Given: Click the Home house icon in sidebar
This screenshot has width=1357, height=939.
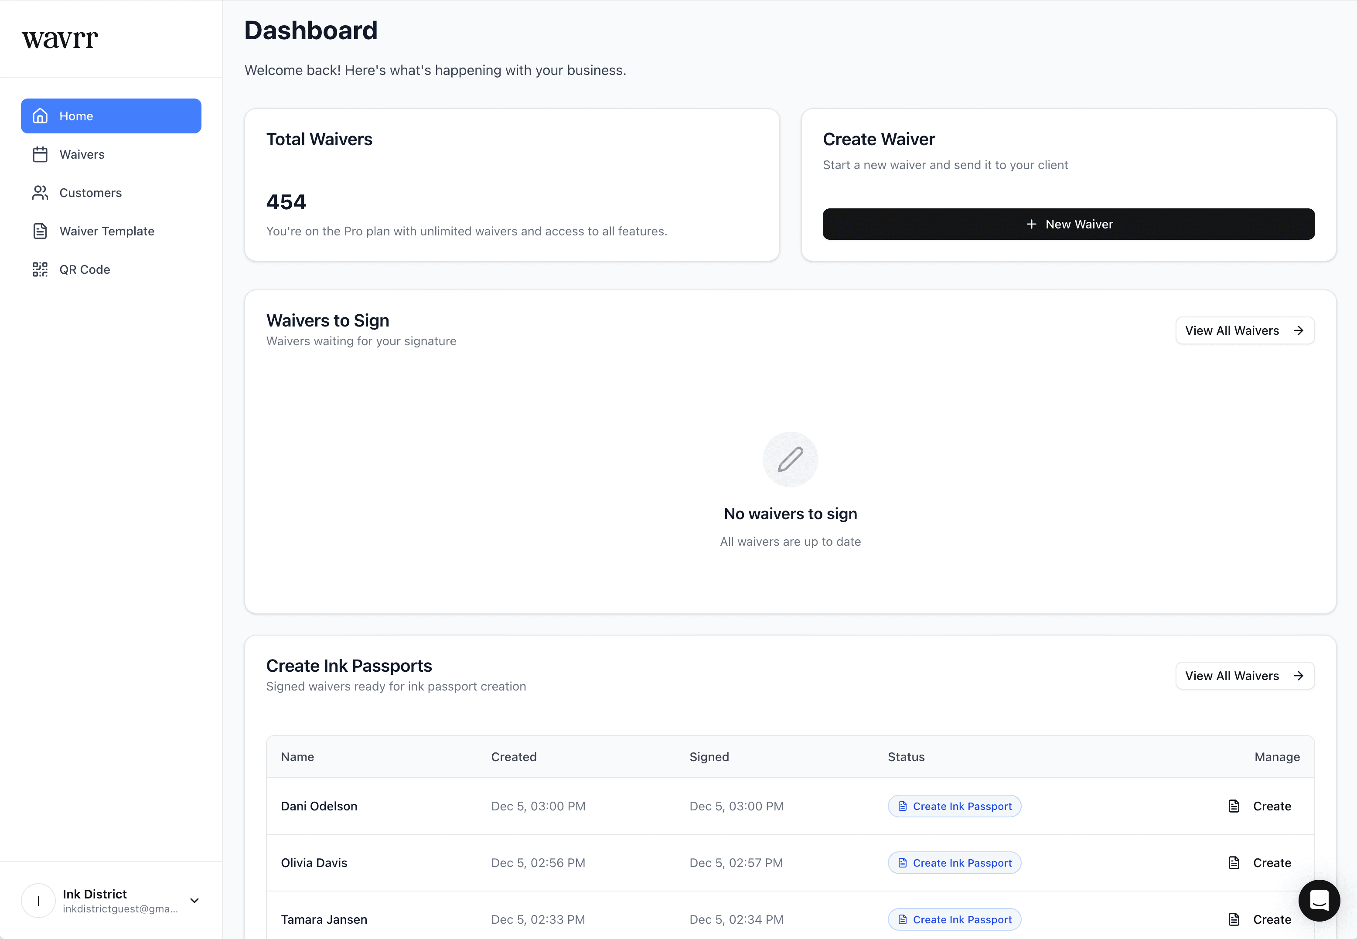Looking at the screenshot, I should [40, 116].
